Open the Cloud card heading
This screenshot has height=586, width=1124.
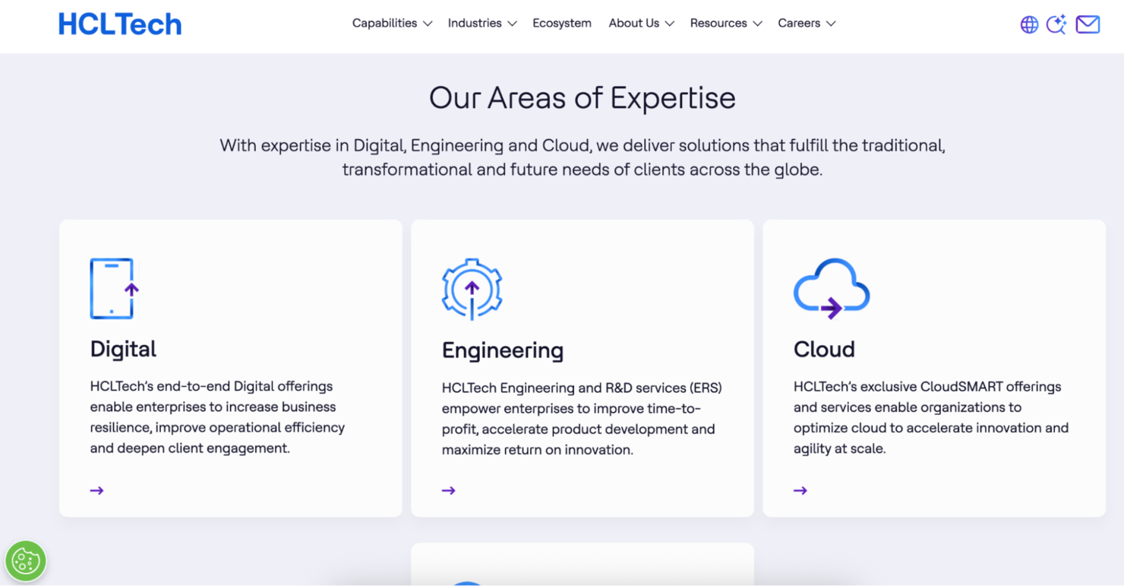824,349
